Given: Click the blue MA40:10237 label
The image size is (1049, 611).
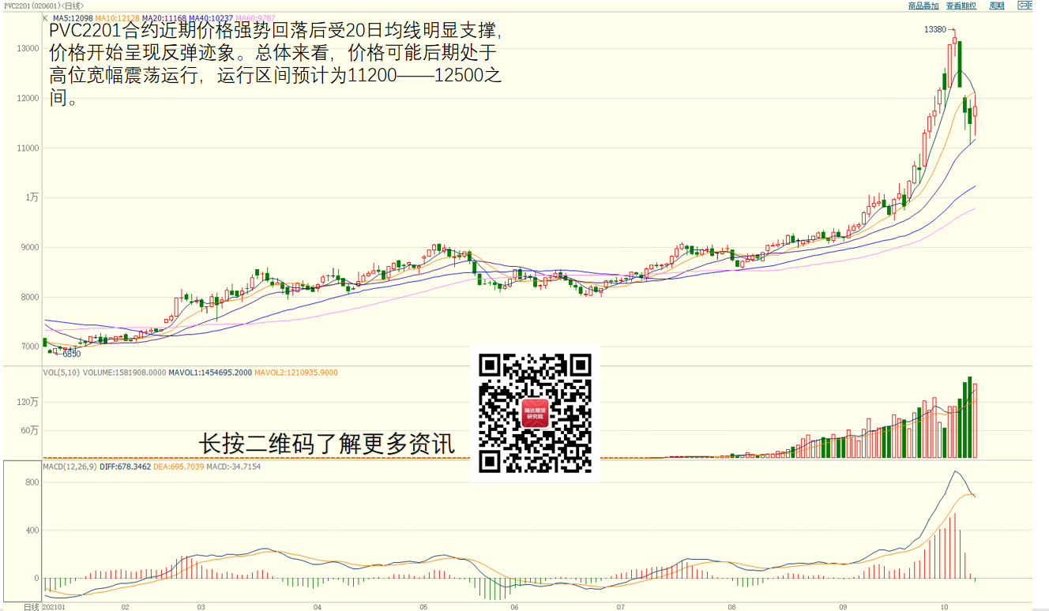Looking at the screenshot, I should click(x=211, y=17).
